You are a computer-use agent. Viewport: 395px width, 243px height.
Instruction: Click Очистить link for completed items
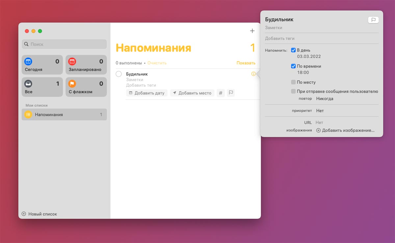click(x=157, y=63)
